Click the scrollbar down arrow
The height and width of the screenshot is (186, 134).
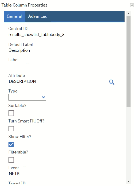coord(128,181)
